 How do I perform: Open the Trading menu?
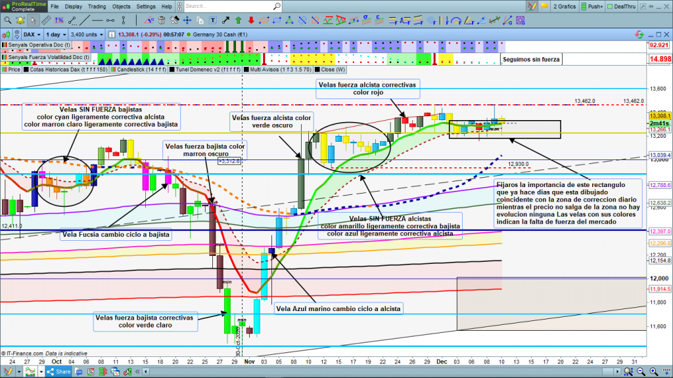pyautogui.click(x=97, y=7)
